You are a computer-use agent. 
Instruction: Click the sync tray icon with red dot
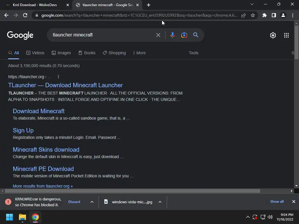click(x=255, y=217)
